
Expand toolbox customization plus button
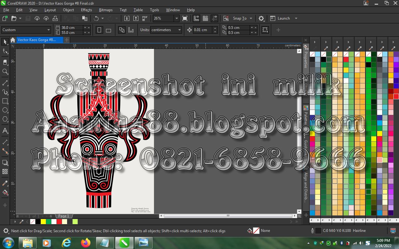5,205
